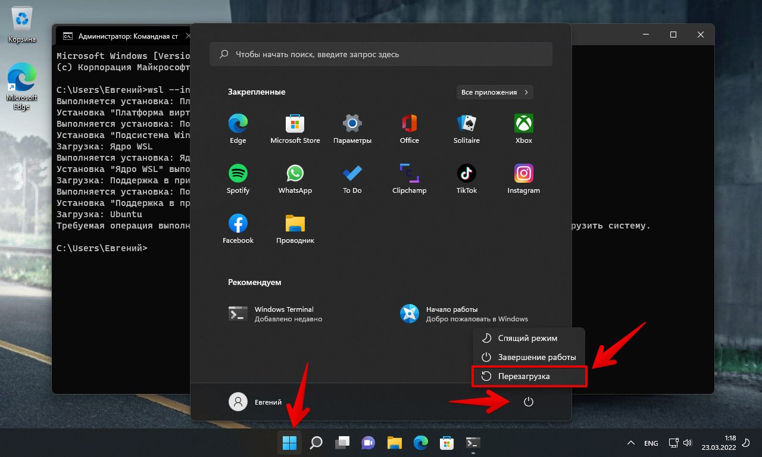The width and height of the screenshot is (762, 457).
Task: Open Microsoft Store from taskbar
Action: coord(447,443)
